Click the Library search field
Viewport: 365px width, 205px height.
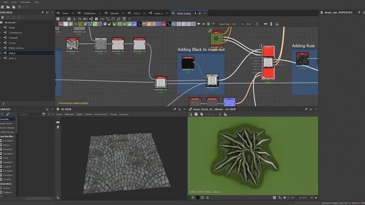click(30, 114)
